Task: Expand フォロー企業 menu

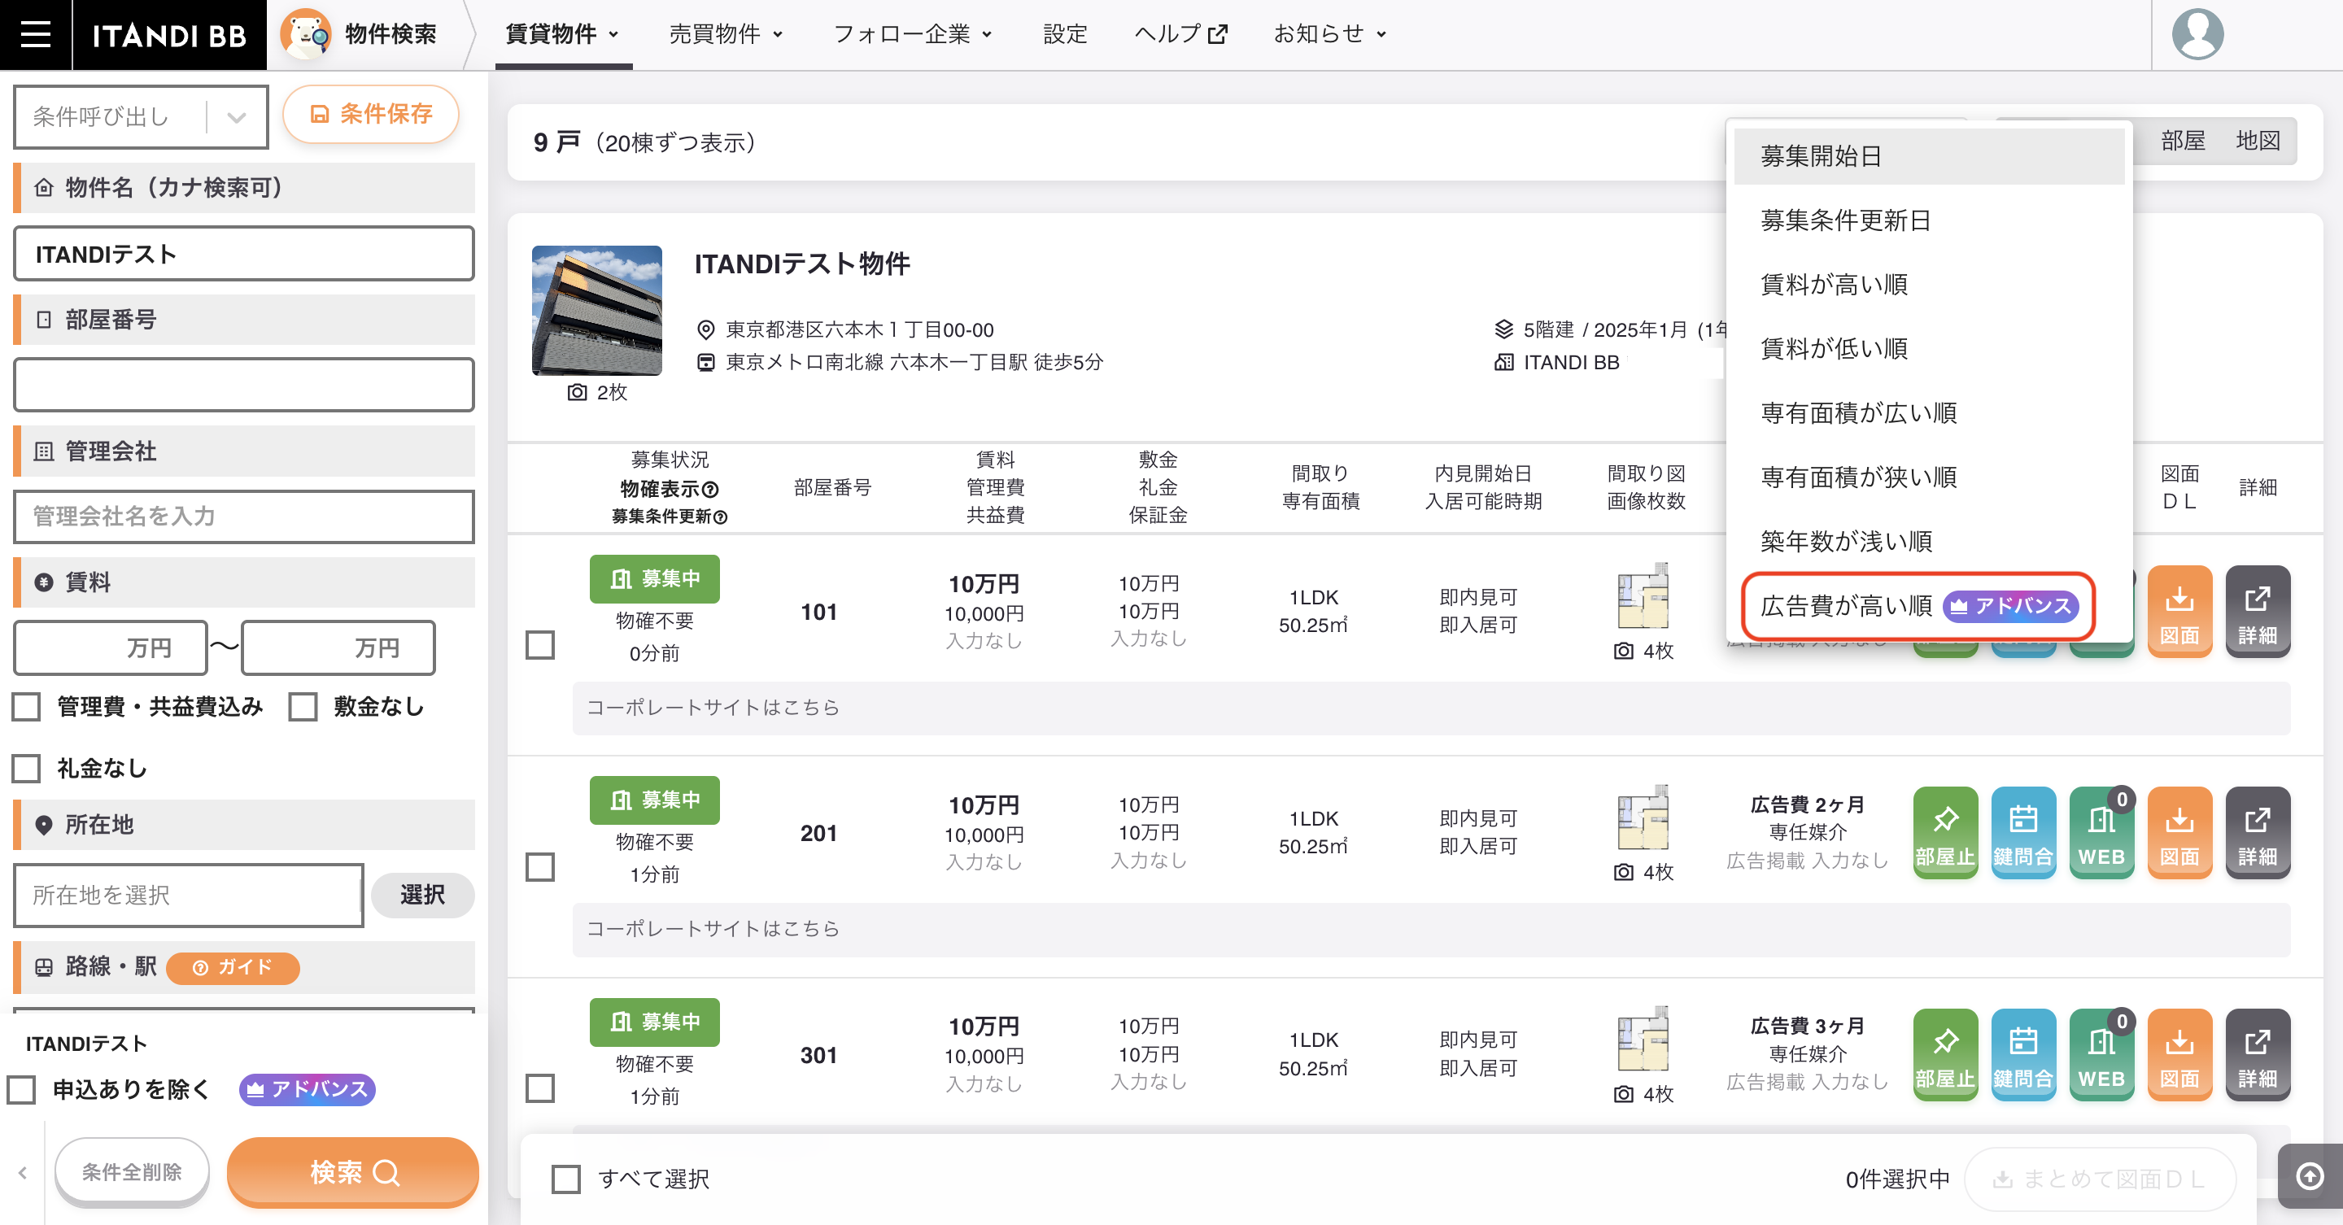Action: (912, 34)
